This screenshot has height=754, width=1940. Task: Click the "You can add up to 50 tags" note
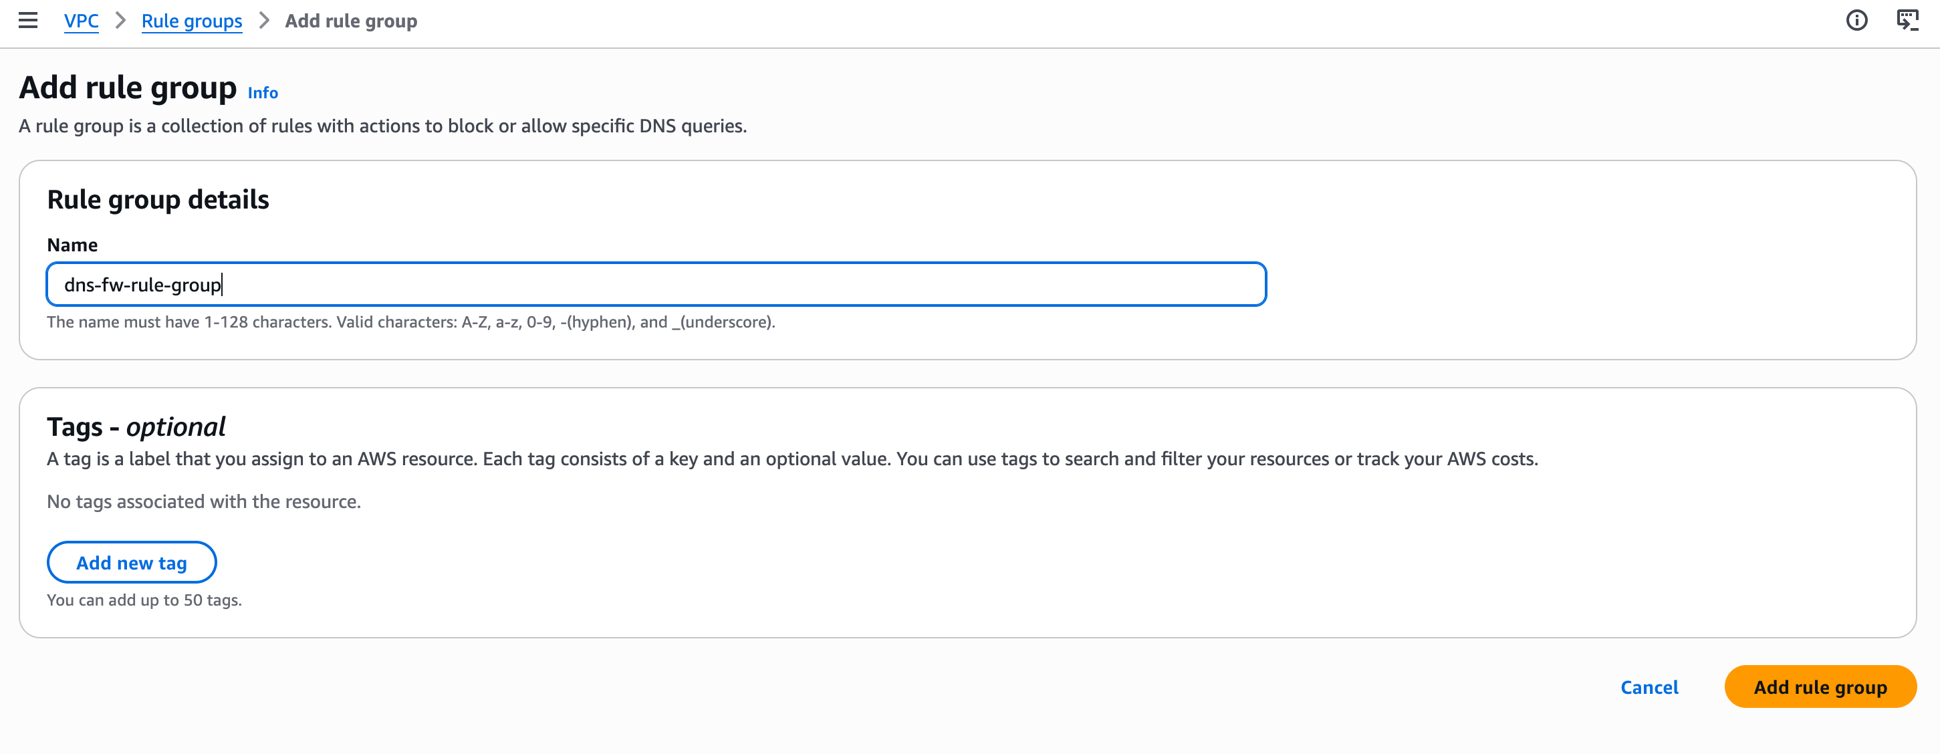pyautogui.click(x=144, y=600)
